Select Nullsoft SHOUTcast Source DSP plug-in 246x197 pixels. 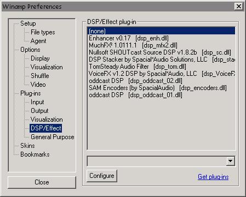(x=162, y=52)
